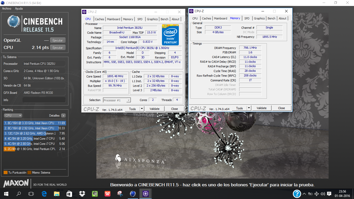Select ranking row 8C/16H @ 3.33 GHz Xeon
This screenshot has width=354, height=199.
(x=34, y=123)
